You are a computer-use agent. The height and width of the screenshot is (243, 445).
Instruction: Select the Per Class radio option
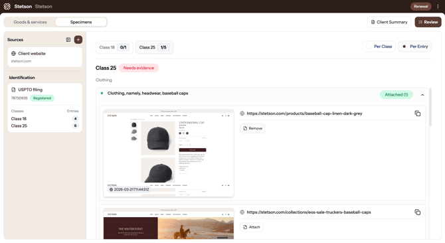[379, 46]
